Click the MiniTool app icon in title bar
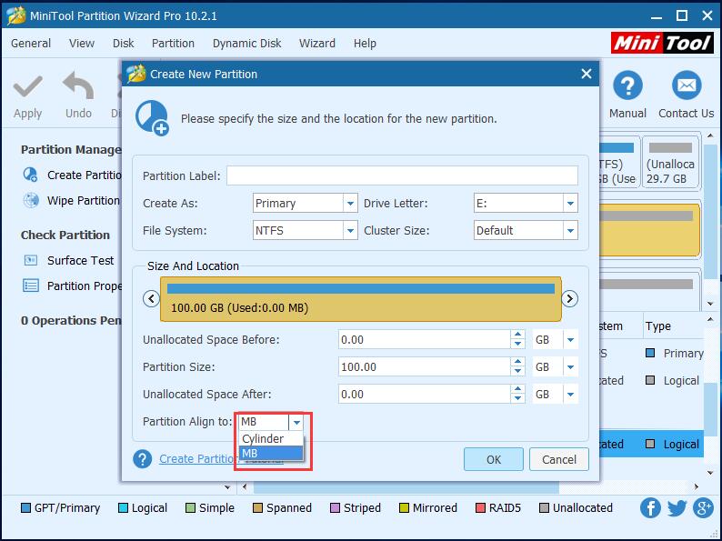Viewport: 722px width, 541px height. pyautogui.click(x=16, y=15)
